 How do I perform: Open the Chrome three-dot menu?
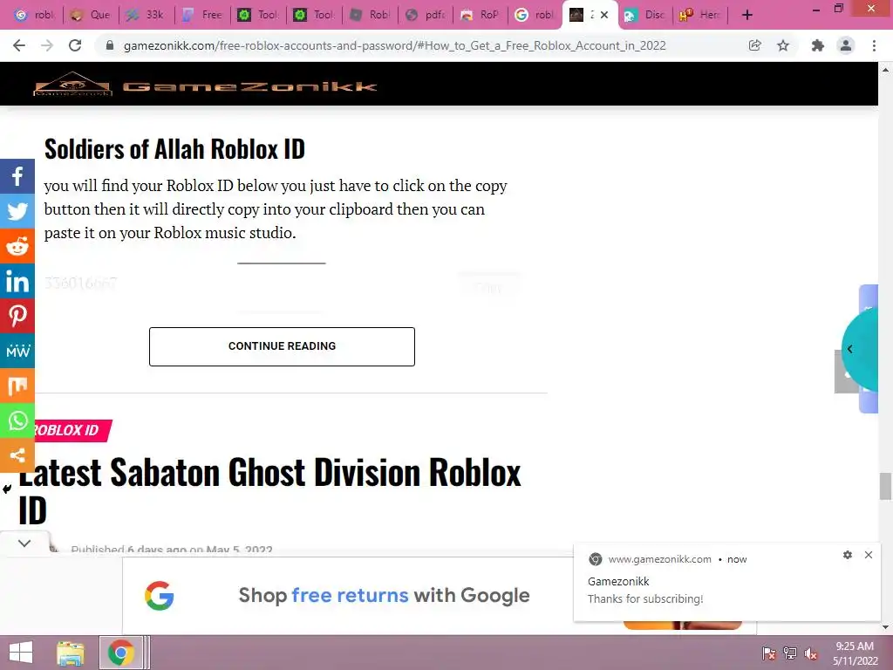coord(874,45)
